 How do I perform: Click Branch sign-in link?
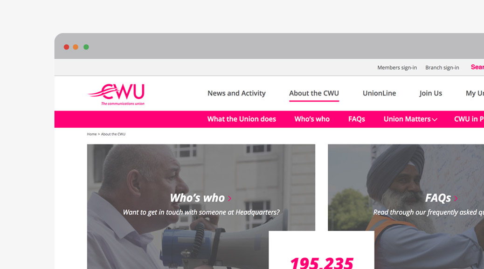[442, 68]
